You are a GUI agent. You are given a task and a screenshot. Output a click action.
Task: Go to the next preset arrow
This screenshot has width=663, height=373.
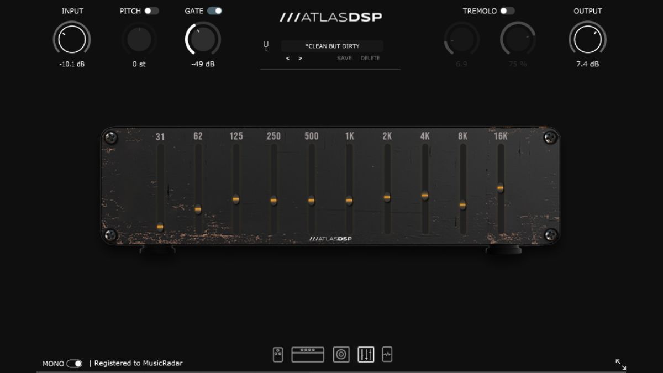(x=299, y=57)
